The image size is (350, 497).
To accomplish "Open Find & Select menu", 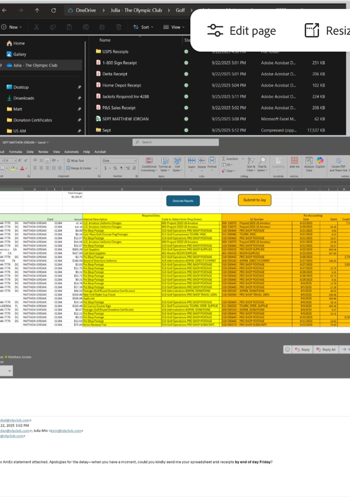I will 262,164.
